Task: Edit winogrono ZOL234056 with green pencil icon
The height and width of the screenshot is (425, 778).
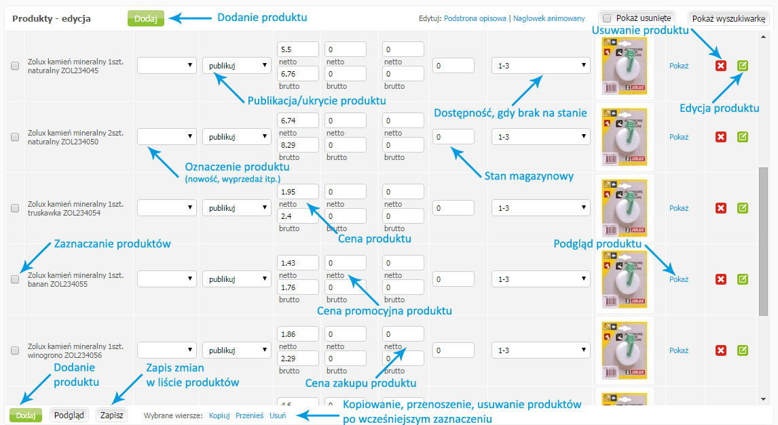Action: coord(742,350)
